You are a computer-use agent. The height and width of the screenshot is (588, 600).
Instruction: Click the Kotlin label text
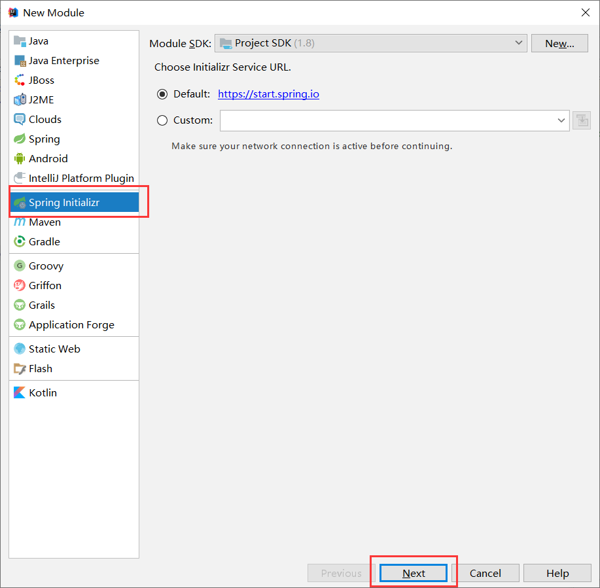pyautogui.click(x=43, y=393)
